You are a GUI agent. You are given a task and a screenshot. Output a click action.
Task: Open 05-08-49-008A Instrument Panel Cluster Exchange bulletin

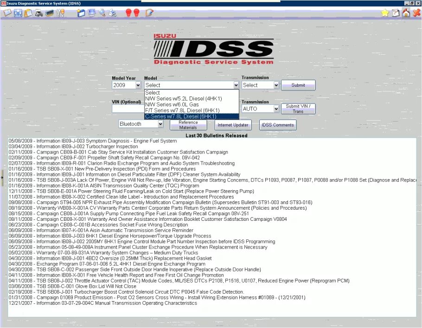pos(138,247)
